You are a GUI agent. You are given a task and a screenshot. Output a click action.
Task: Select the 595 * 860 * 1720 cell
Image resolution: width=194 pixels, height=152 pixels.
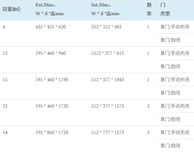coord(52,132)
